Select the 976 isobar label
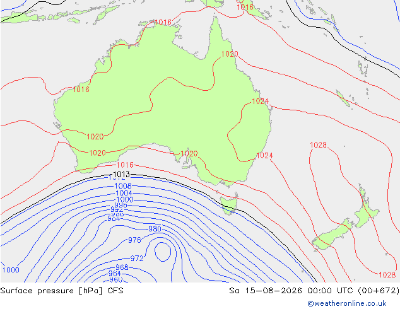The height and width of the screenshot is (309, 400). pos(134,240)
